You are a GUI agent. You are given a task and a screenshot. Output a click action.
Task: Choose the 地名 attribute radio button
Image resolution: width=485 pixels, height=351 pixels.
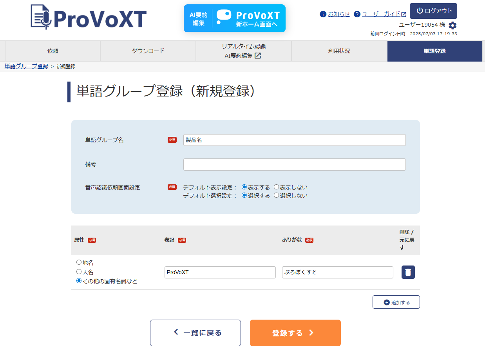click(79, 262)
